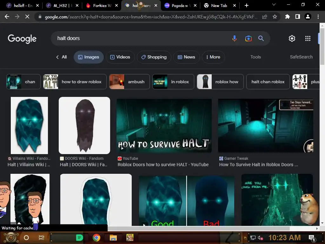Open the Chrome extensions puzzle icon
Screen dimensions: 325x244
(x=287, y=17)
